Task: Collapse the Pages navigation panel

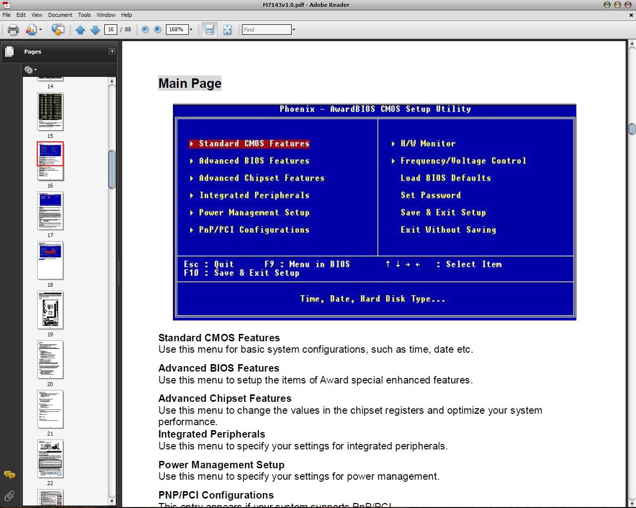Action: [x=112, y=52]
